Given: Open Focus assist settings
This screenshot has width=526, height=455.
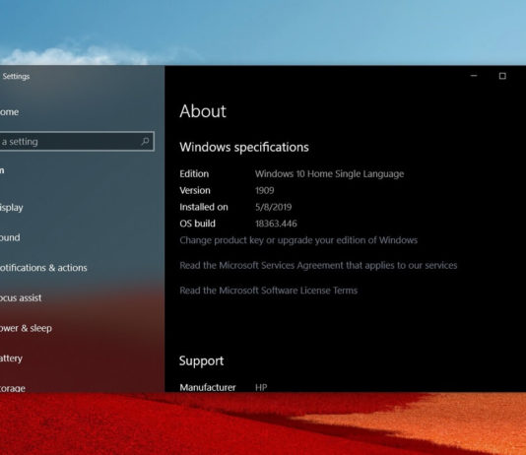Looking at the screenshot, I should pos(21,297).
